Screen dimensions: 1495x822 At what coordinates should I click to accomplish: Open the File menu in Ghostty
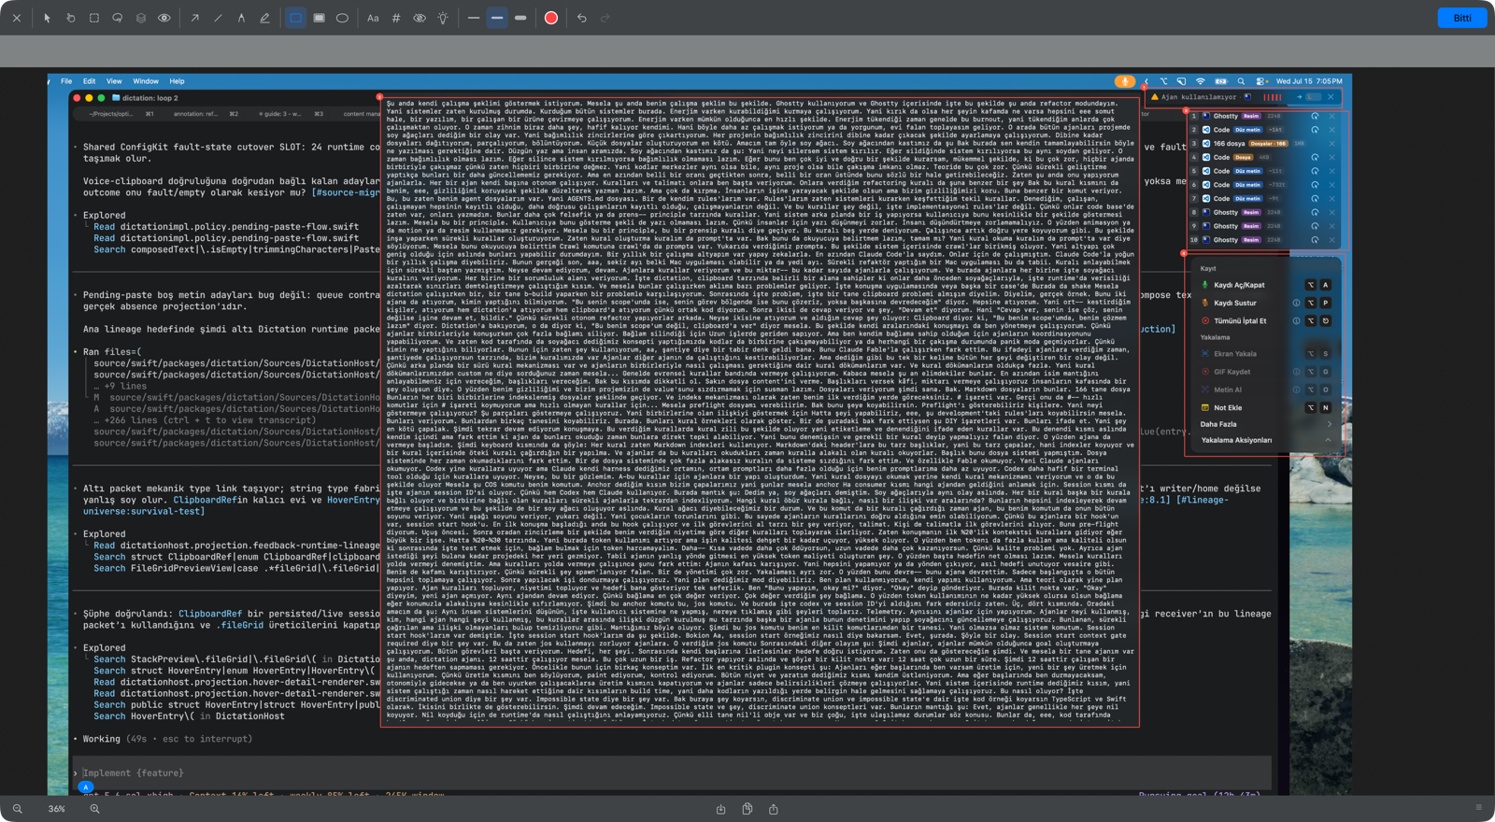pyautogui.click(x=66, y=81)
